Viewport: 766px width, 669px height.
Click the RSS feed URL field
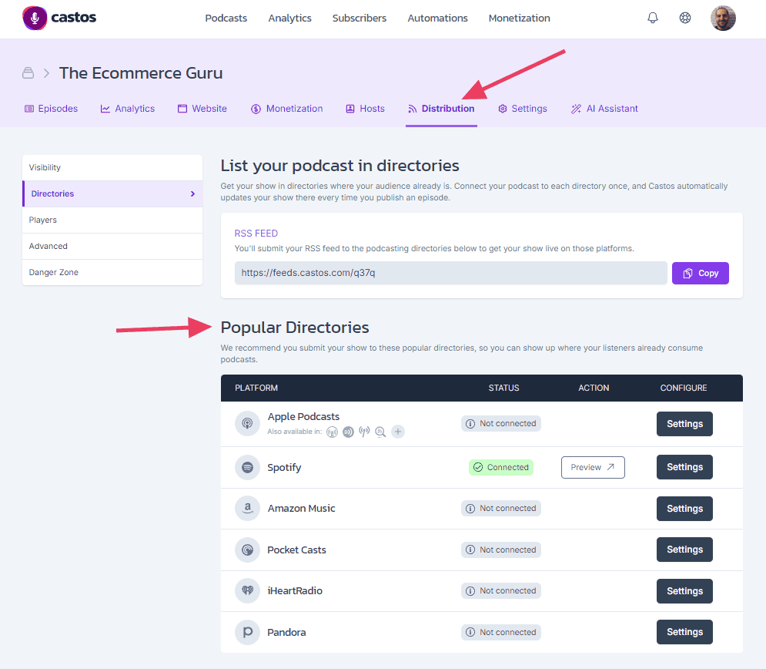(x=450, y=273)
